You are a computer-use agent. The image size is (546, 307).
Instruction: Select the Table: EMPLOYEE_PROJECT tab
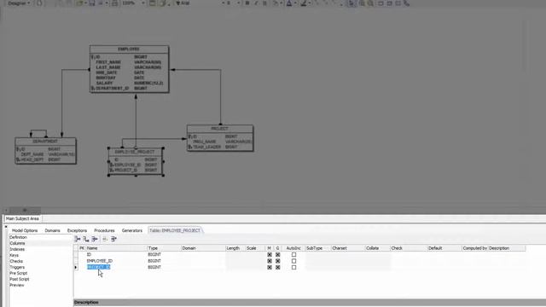click(x=175, y=230)
